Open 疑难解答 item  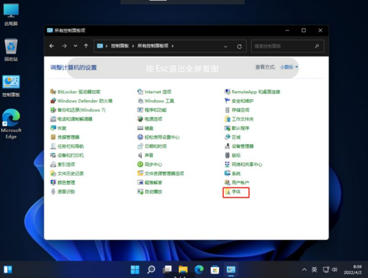tap(150, 182)
